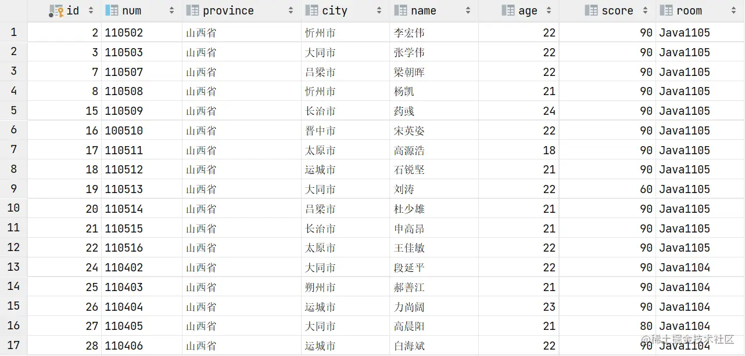
Task: Select row number 9 in the gutter
Action: [x=13, y=189]
